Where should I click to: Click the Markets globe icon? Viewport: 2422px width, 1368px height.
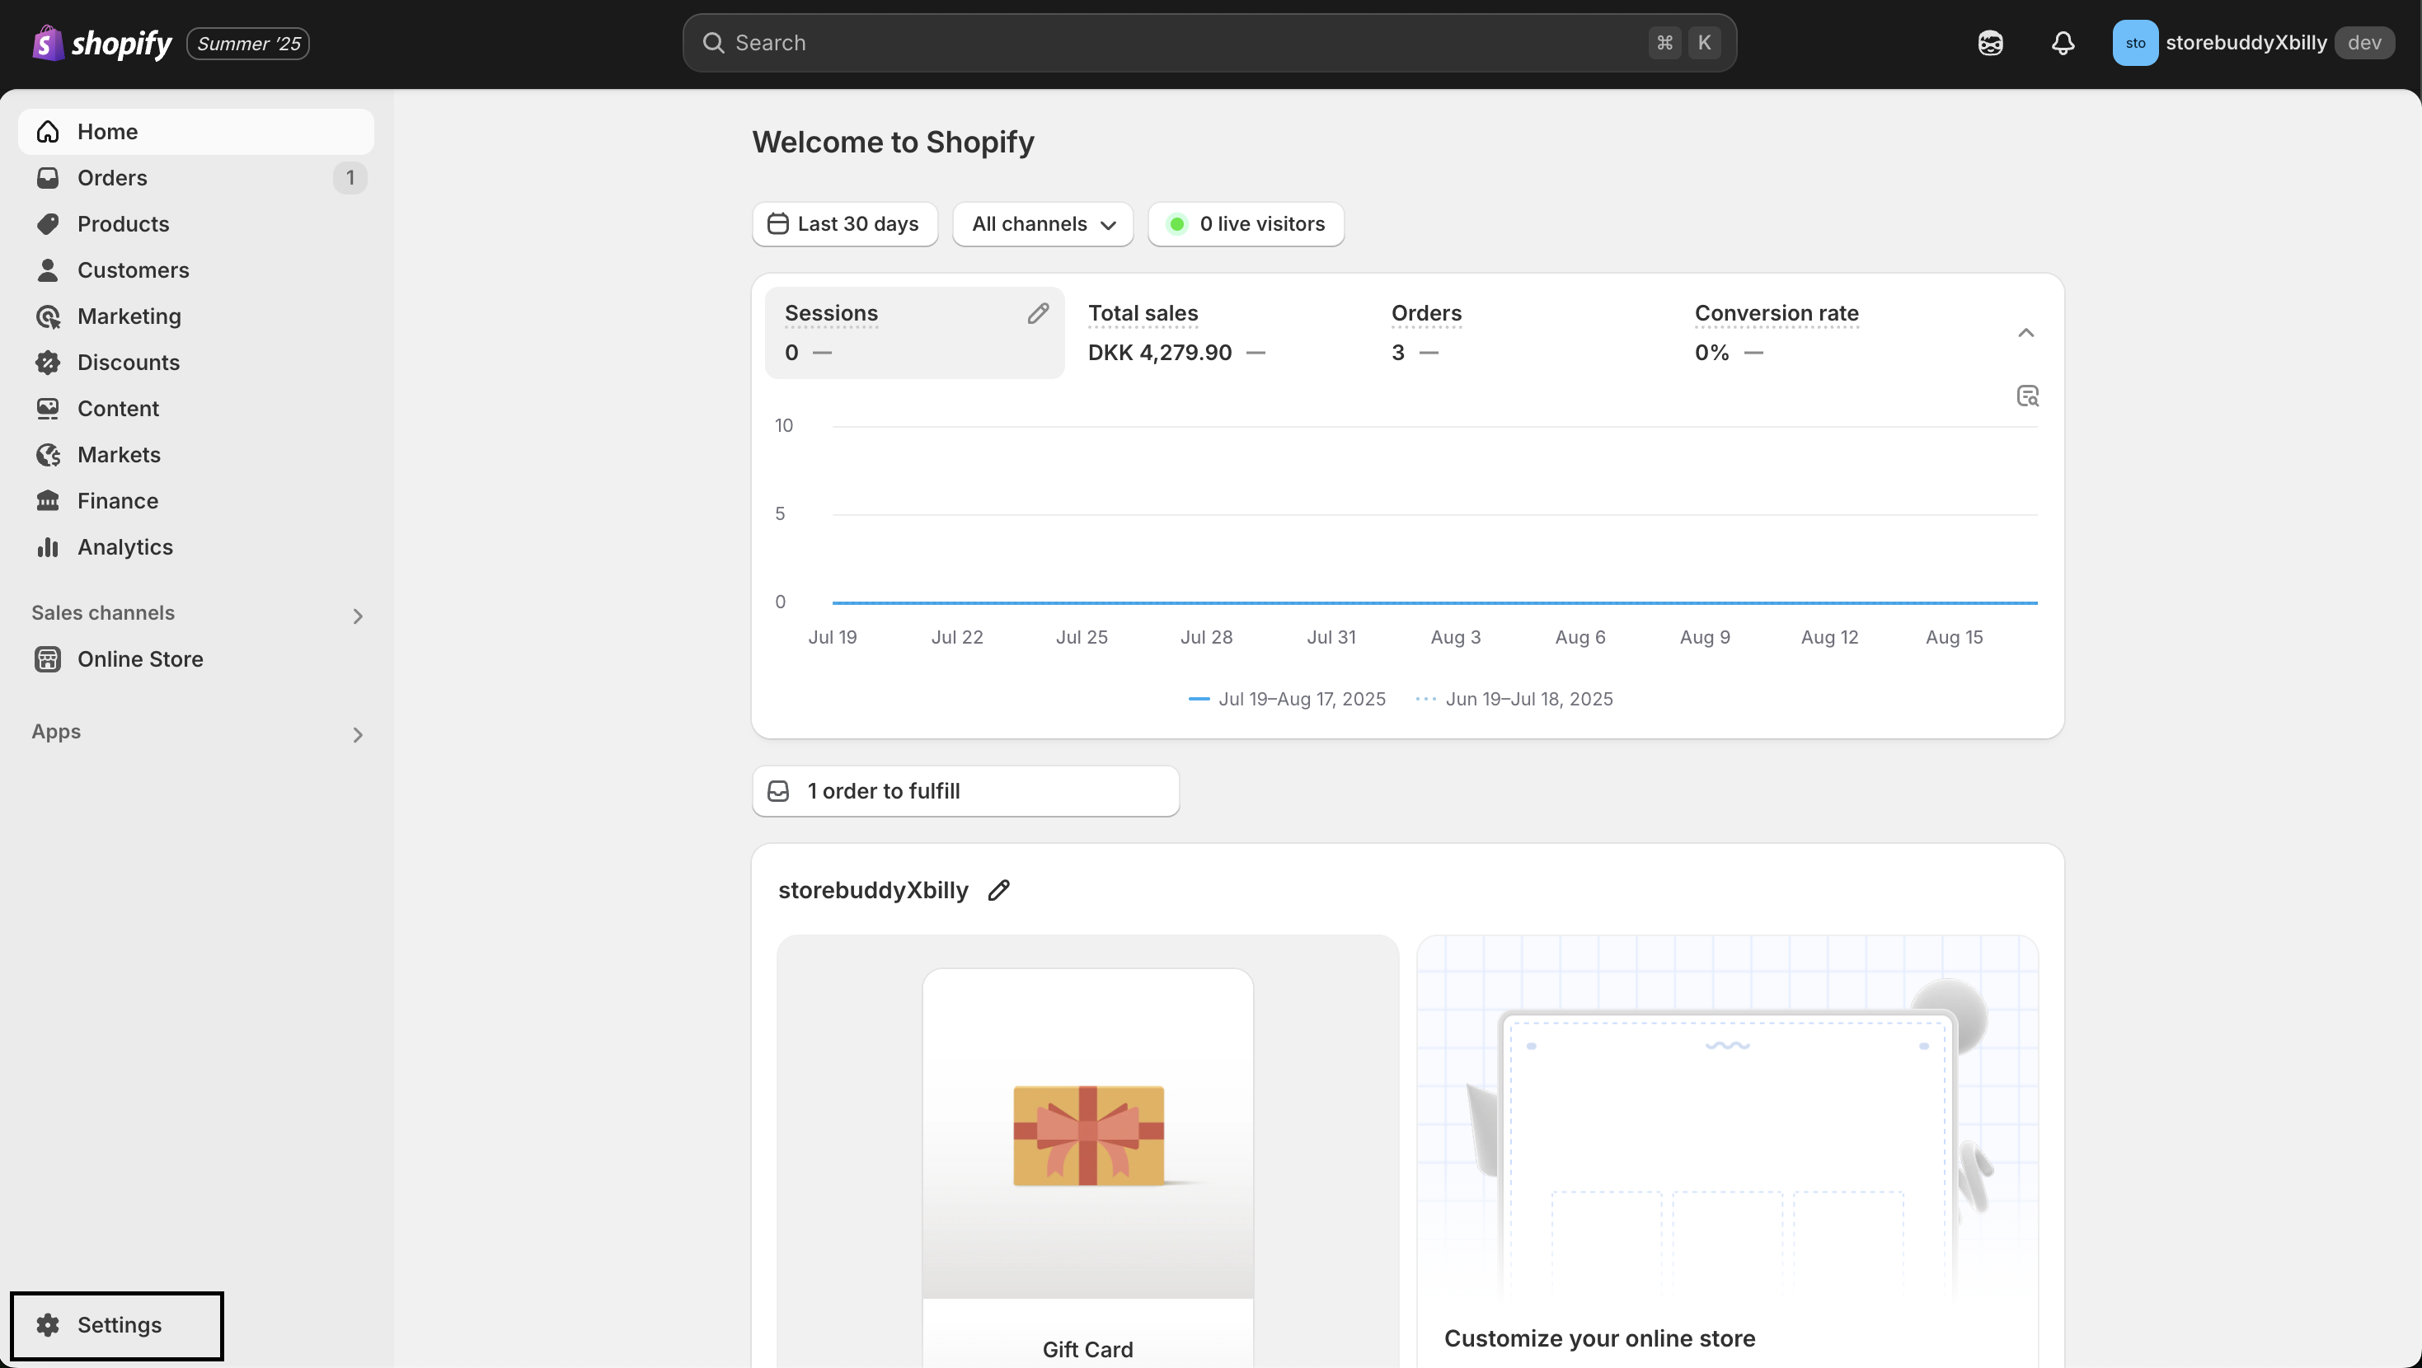pos(48,454)
